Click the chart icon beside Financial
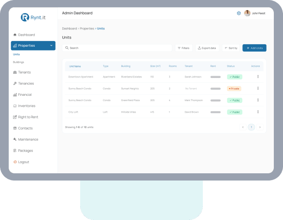 point(15,95)
